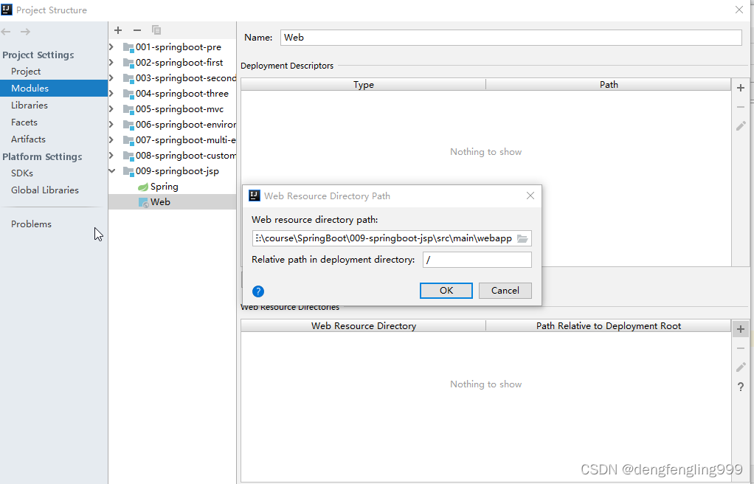Click the back navigation arrow
Screen dimensions: 754x484
point(6,30)
